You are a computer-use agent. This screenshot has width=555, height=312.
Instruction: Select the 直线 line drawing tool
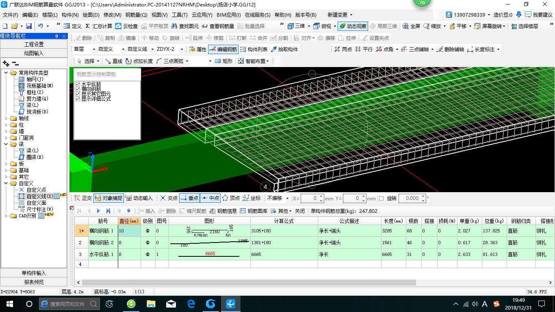(113, 61)
